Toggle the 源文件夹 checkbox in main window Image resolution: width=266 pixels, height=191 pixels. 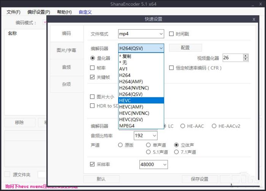(7, 174)
